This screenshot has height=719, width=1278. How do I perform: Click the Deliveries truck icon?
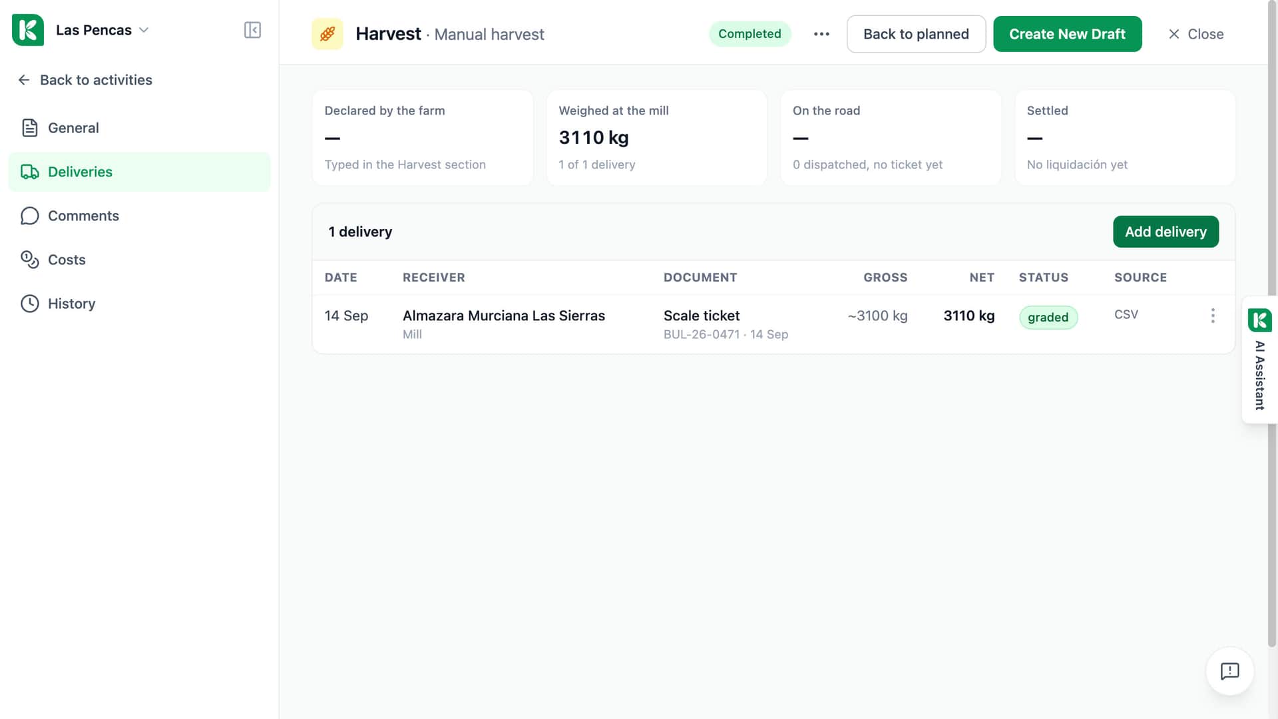[29, 172]
